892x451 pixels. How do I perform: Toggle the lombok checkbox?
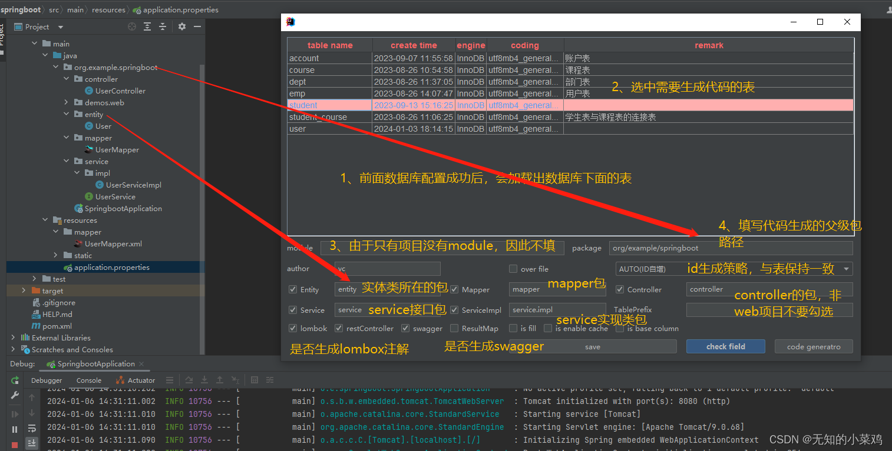click(x=293, y=328)
